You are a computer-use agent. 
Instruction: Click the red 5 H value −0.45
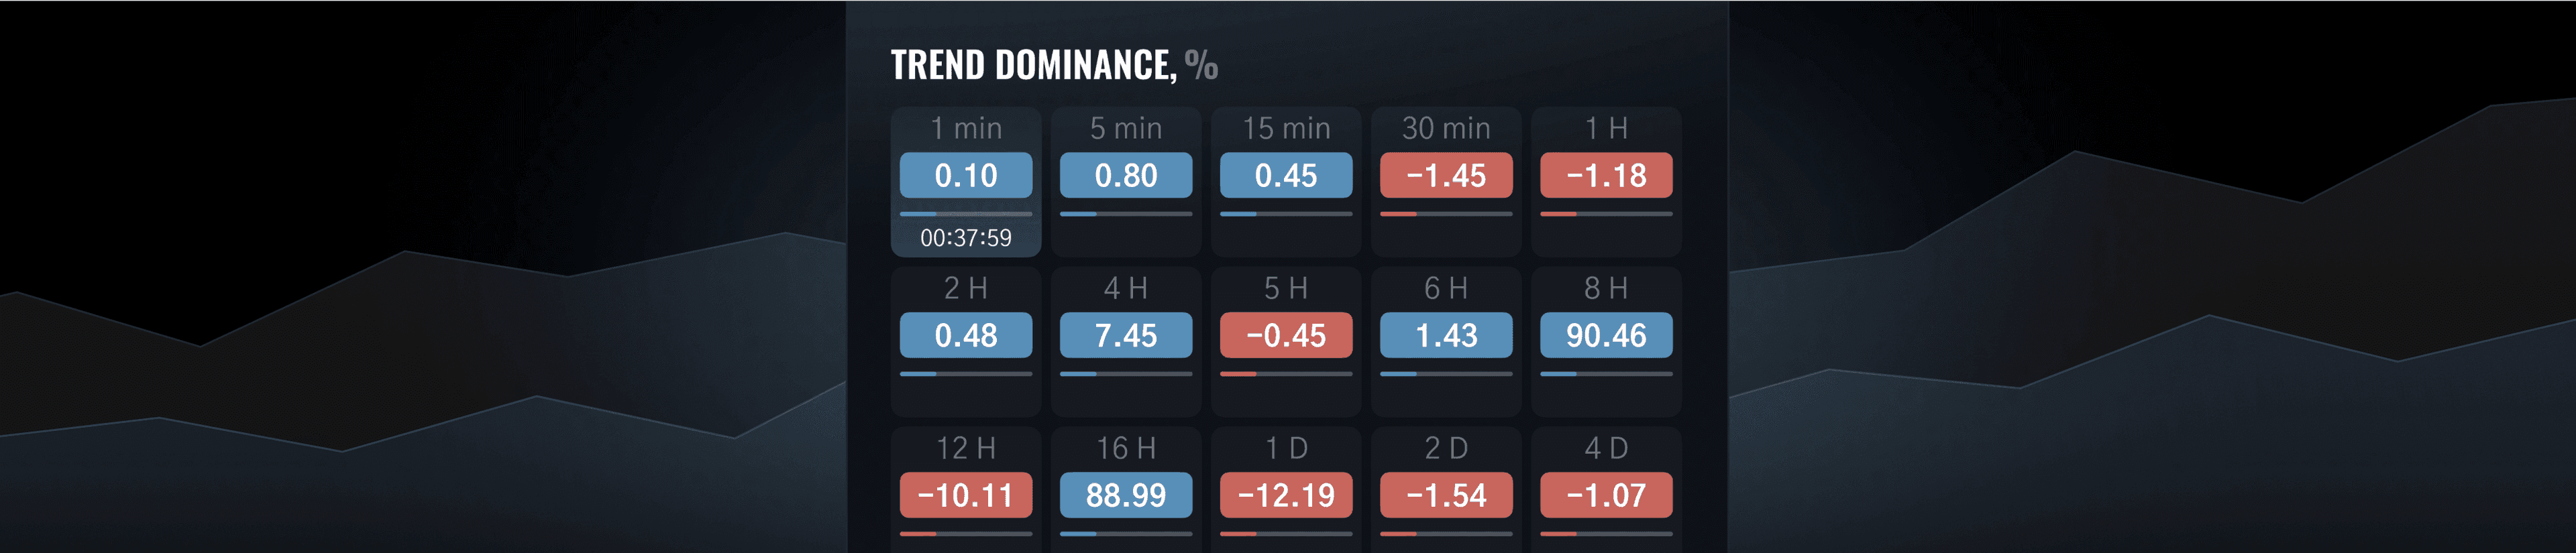tap(1286, 335)
